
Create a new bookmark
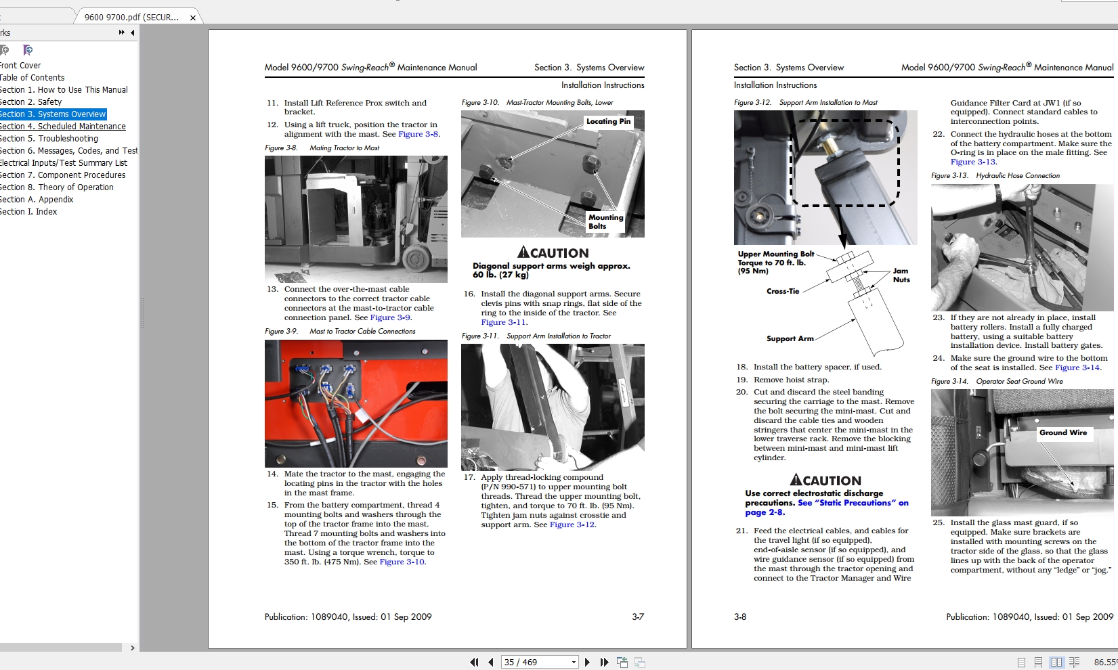5,50
